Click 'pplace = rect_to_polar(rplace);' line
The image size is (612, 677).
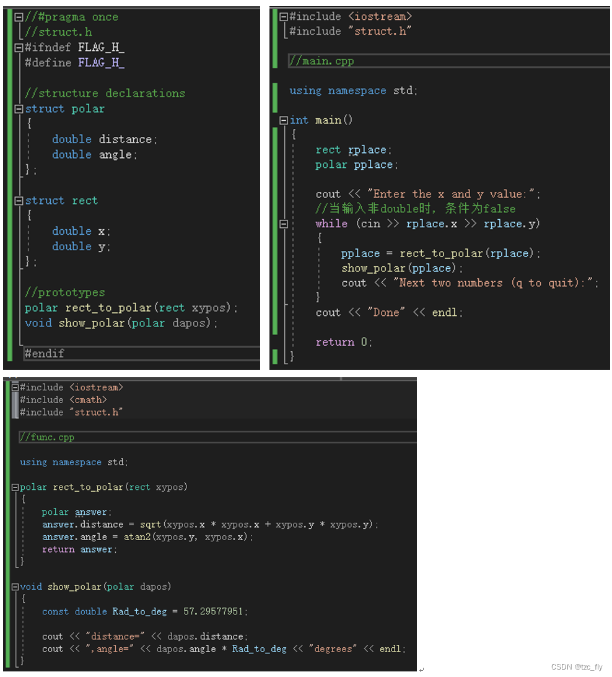tap(440, 253)
